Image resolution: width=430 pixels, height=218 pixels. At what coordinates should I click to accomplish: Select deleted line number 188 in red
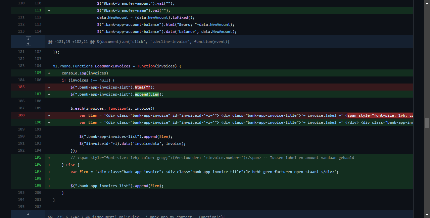(21, 115)
